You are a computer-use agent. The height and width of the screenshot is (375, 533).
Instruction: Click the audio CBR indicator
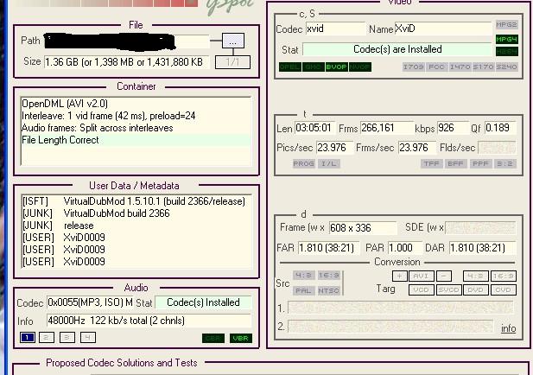click(213, 339)
